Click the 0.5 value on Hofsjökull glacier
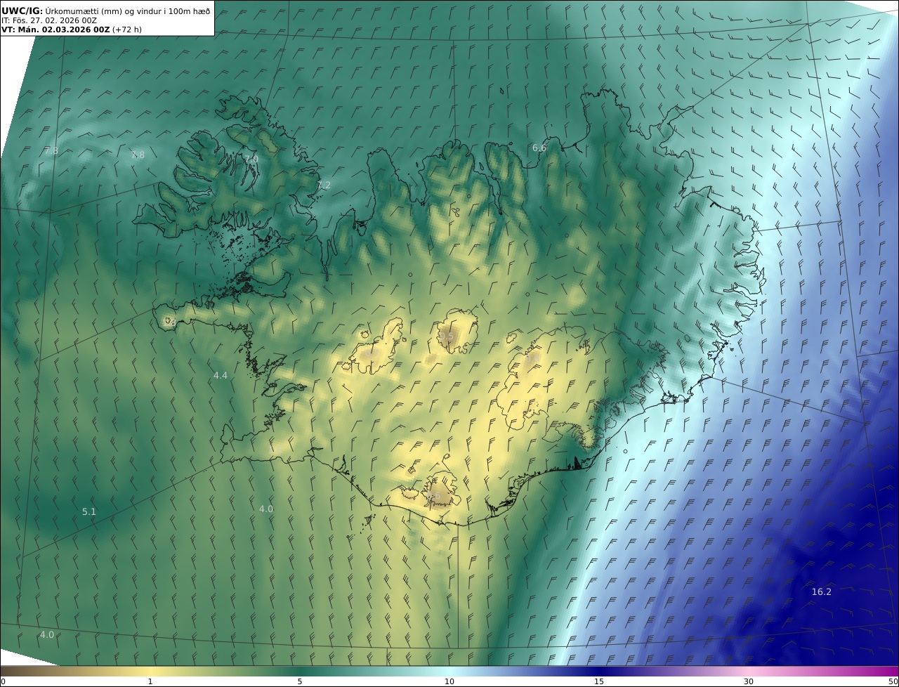This screenshot has width=899, height=687. coord(447,336)
